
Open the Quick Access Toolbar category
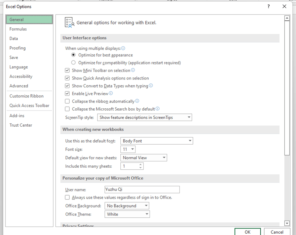pos(29,105)
